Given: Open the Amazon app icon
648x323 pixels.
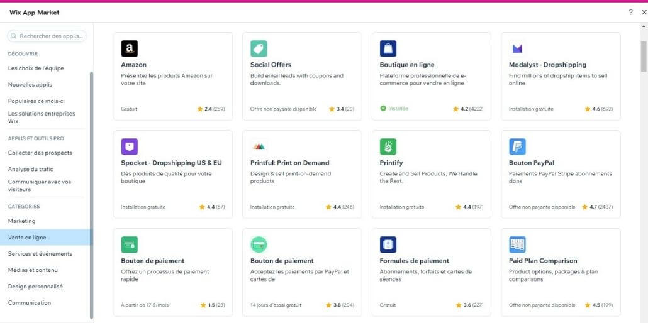Looking at the screenshot, I should coord(130,48).
